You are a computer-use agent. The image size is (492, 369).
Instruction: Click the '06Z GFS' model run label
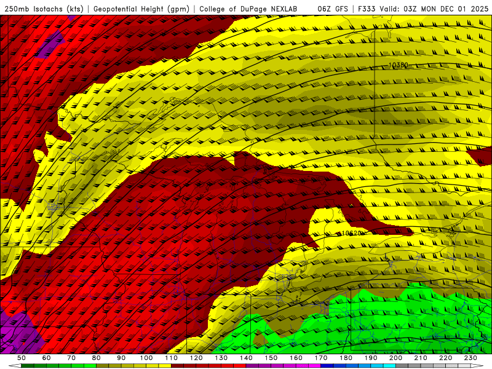pos(333,9)
